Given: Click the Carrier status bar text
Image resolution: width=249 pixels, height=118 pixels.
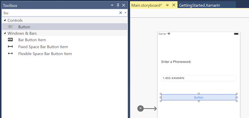Looking at the screenshot, I should click(162, 34).
